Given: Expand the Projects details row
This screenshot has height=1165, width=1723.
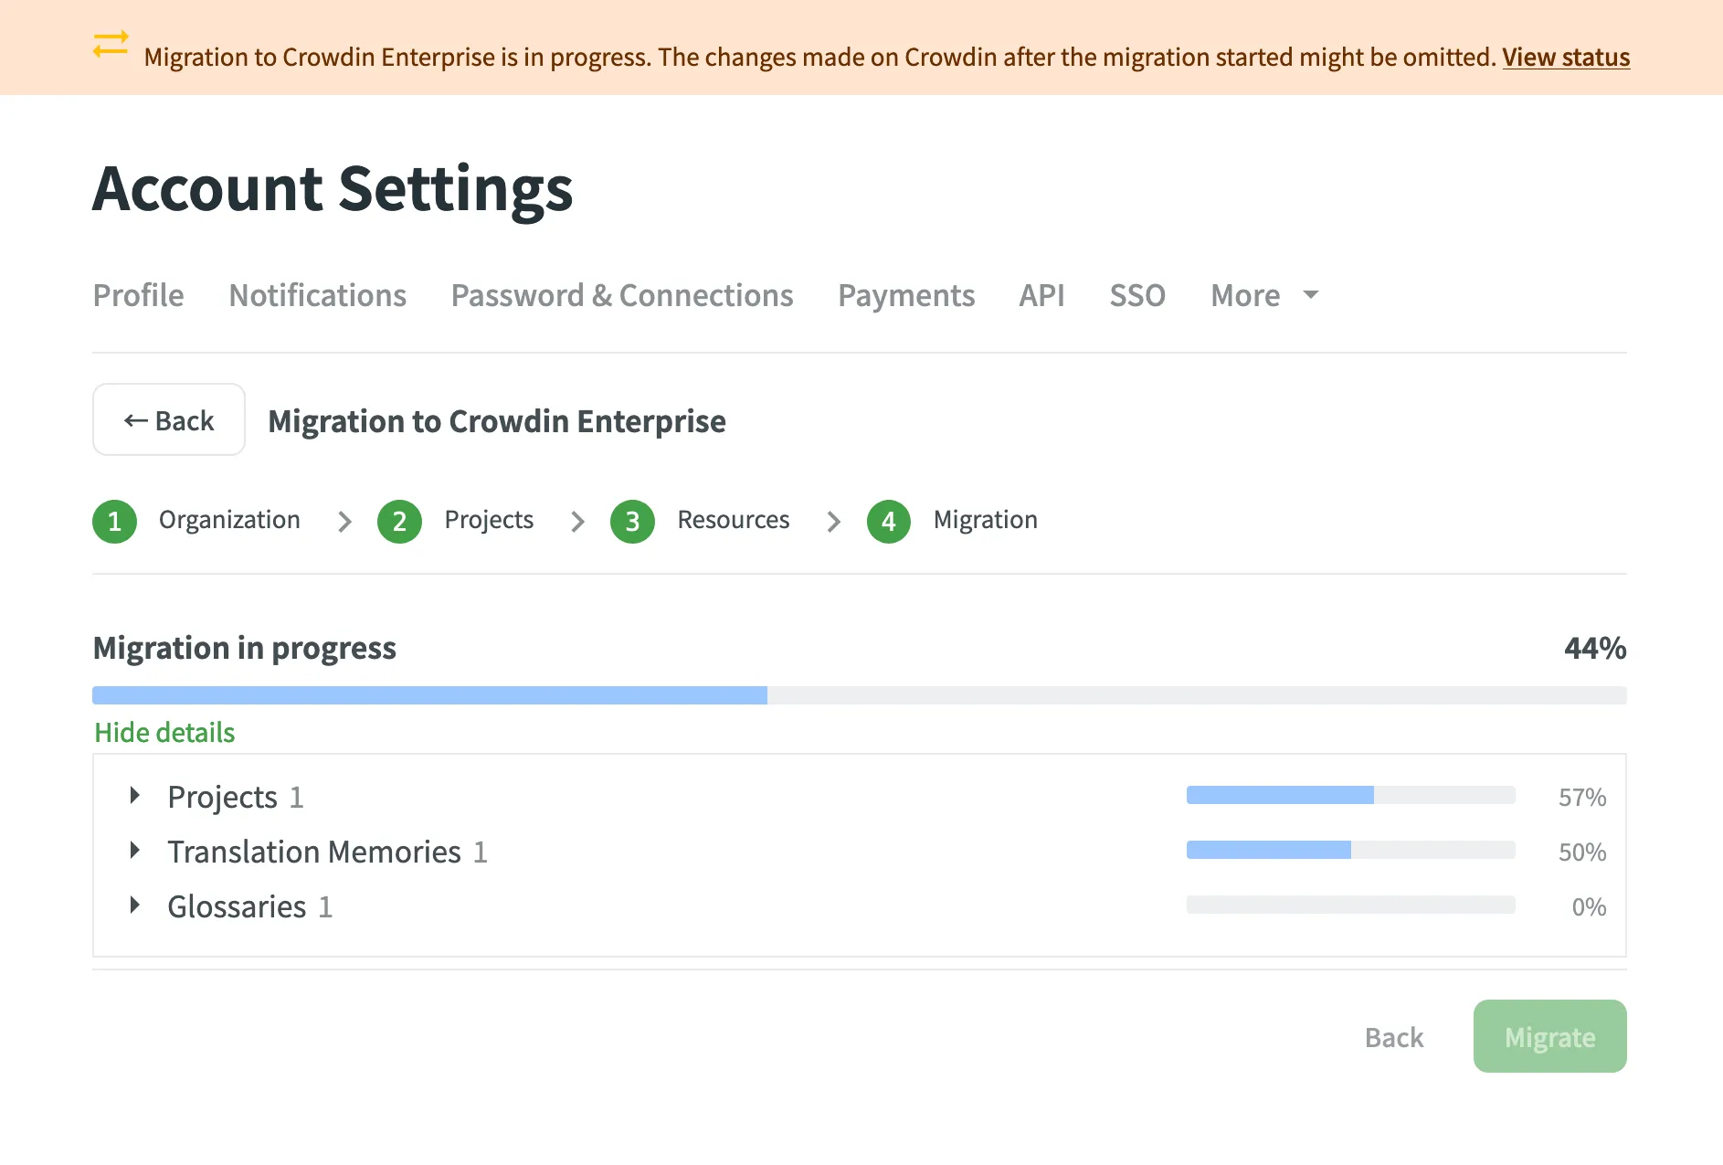Looking at the screenshot, I should click(136, 795).
